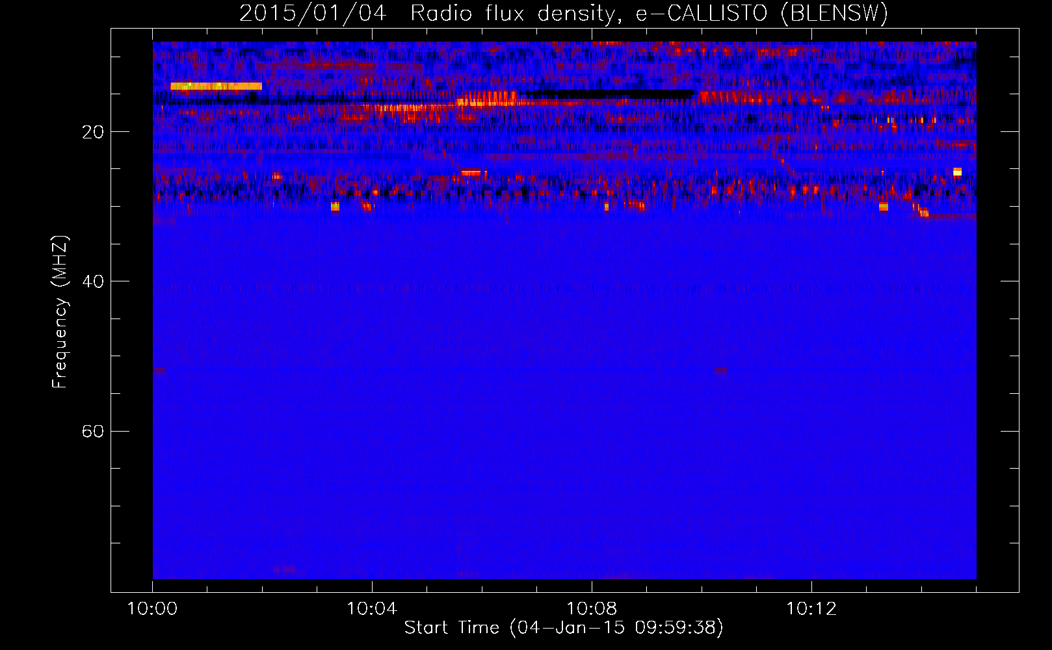Click the 20 MHz frequency tick label
1052x650 pixels.
point(93,132)
